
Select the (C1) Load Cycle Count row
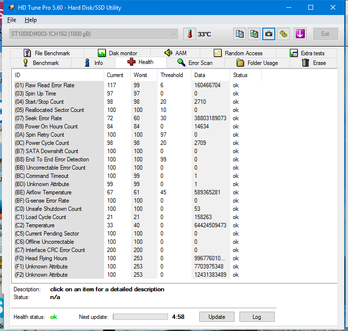click(x=138, y=217)
